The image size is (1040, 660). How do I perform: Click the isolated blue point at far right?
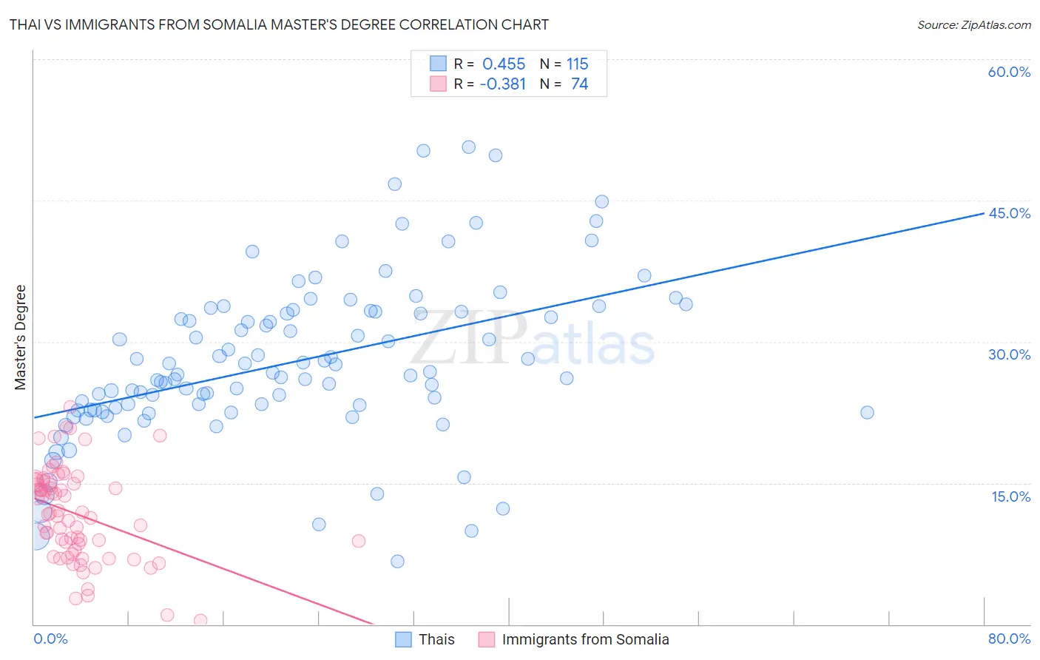867,412
